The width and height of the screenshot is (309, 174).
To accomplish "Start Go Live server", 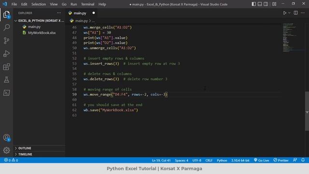I will pyautogui.click(x=262, y=160).
